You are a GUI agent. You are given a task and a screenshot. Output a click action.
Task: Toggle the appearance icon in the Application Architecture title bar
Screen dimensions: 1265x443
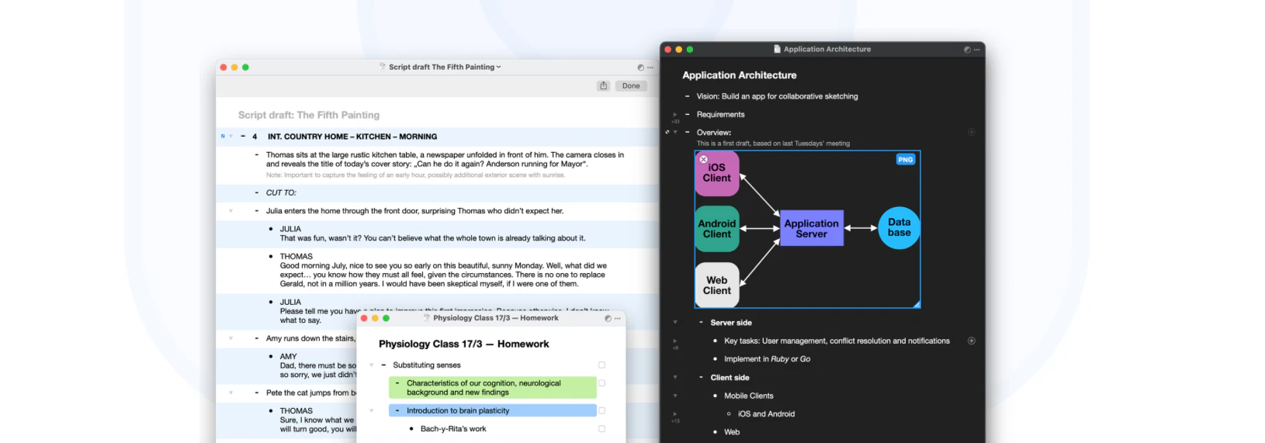pos(967,50)
